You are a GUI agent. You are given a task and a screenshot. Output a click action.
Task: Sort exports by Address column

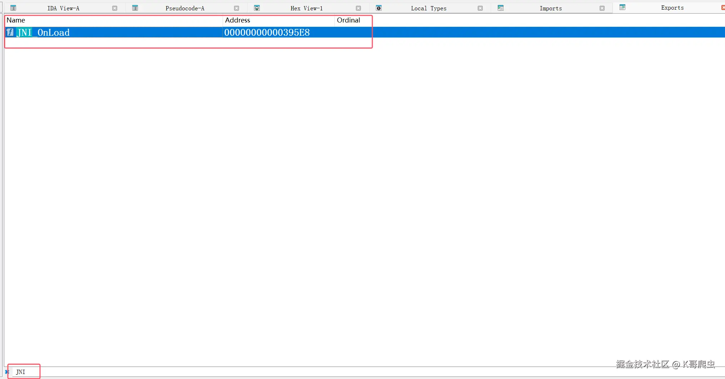(278, 20)
